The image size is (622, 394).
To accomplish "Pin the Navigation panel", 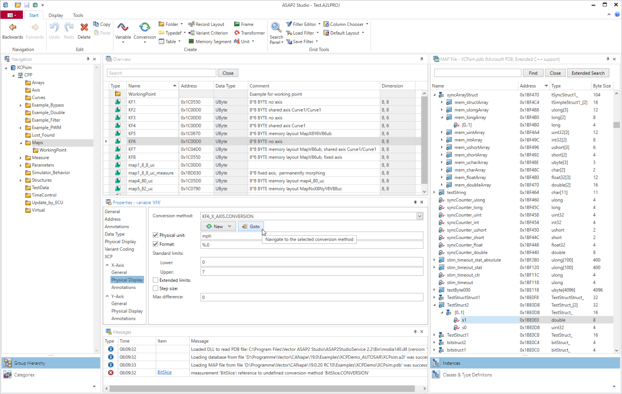I will [88, 59].
